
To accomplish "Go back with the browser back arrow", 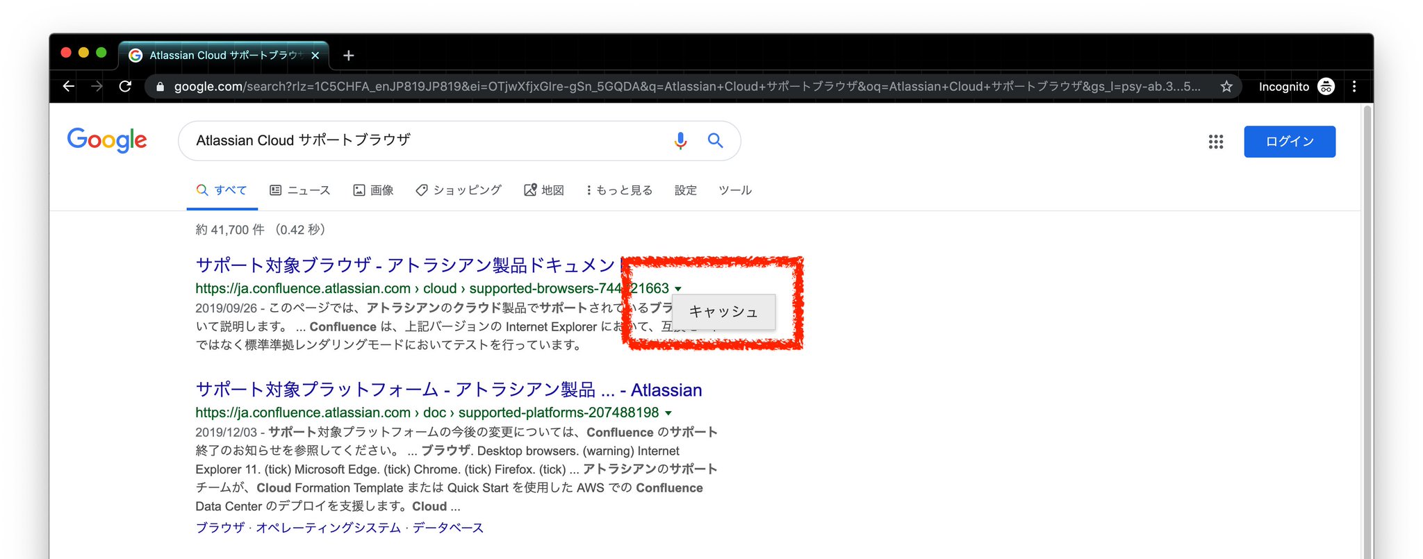I will [68, 86].
